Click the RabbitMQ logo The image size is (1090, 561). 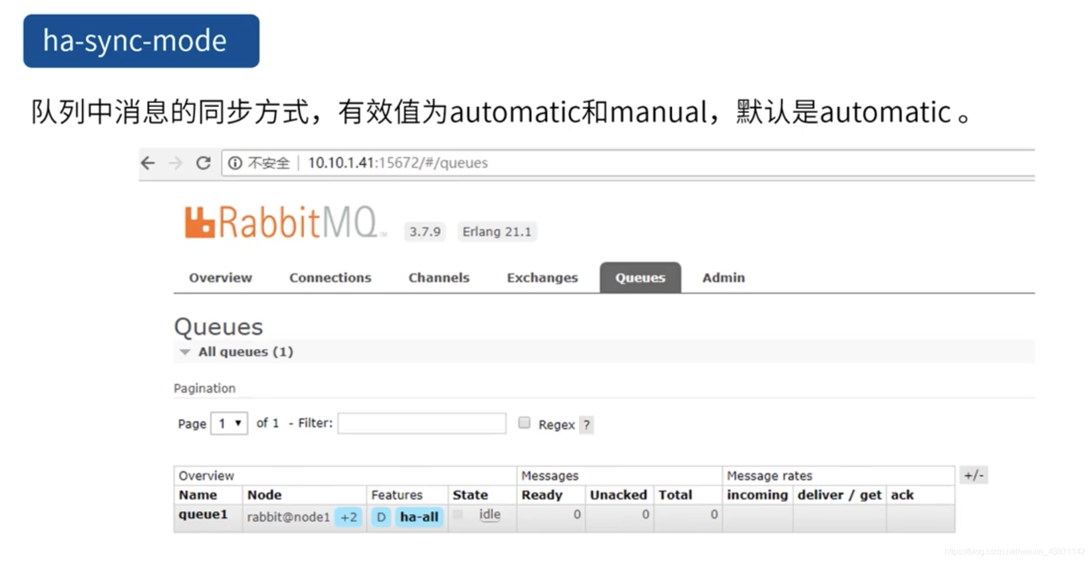(x=285, y=223)
